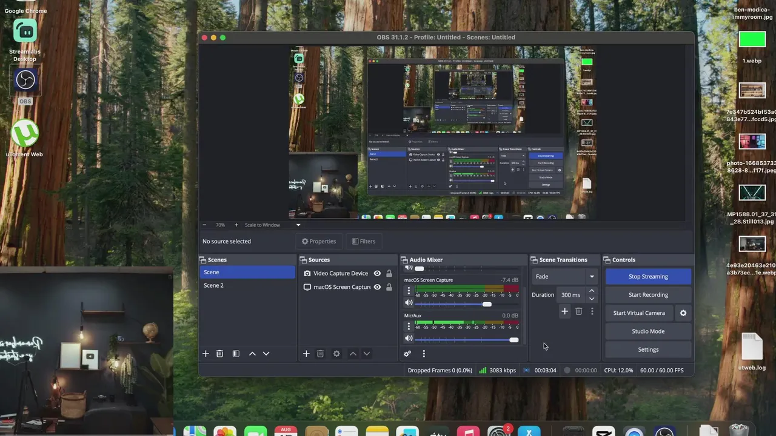The image size is (776, 436).
Task: Undock the Audio Mixer panel via its title icon
Action: 404,260
